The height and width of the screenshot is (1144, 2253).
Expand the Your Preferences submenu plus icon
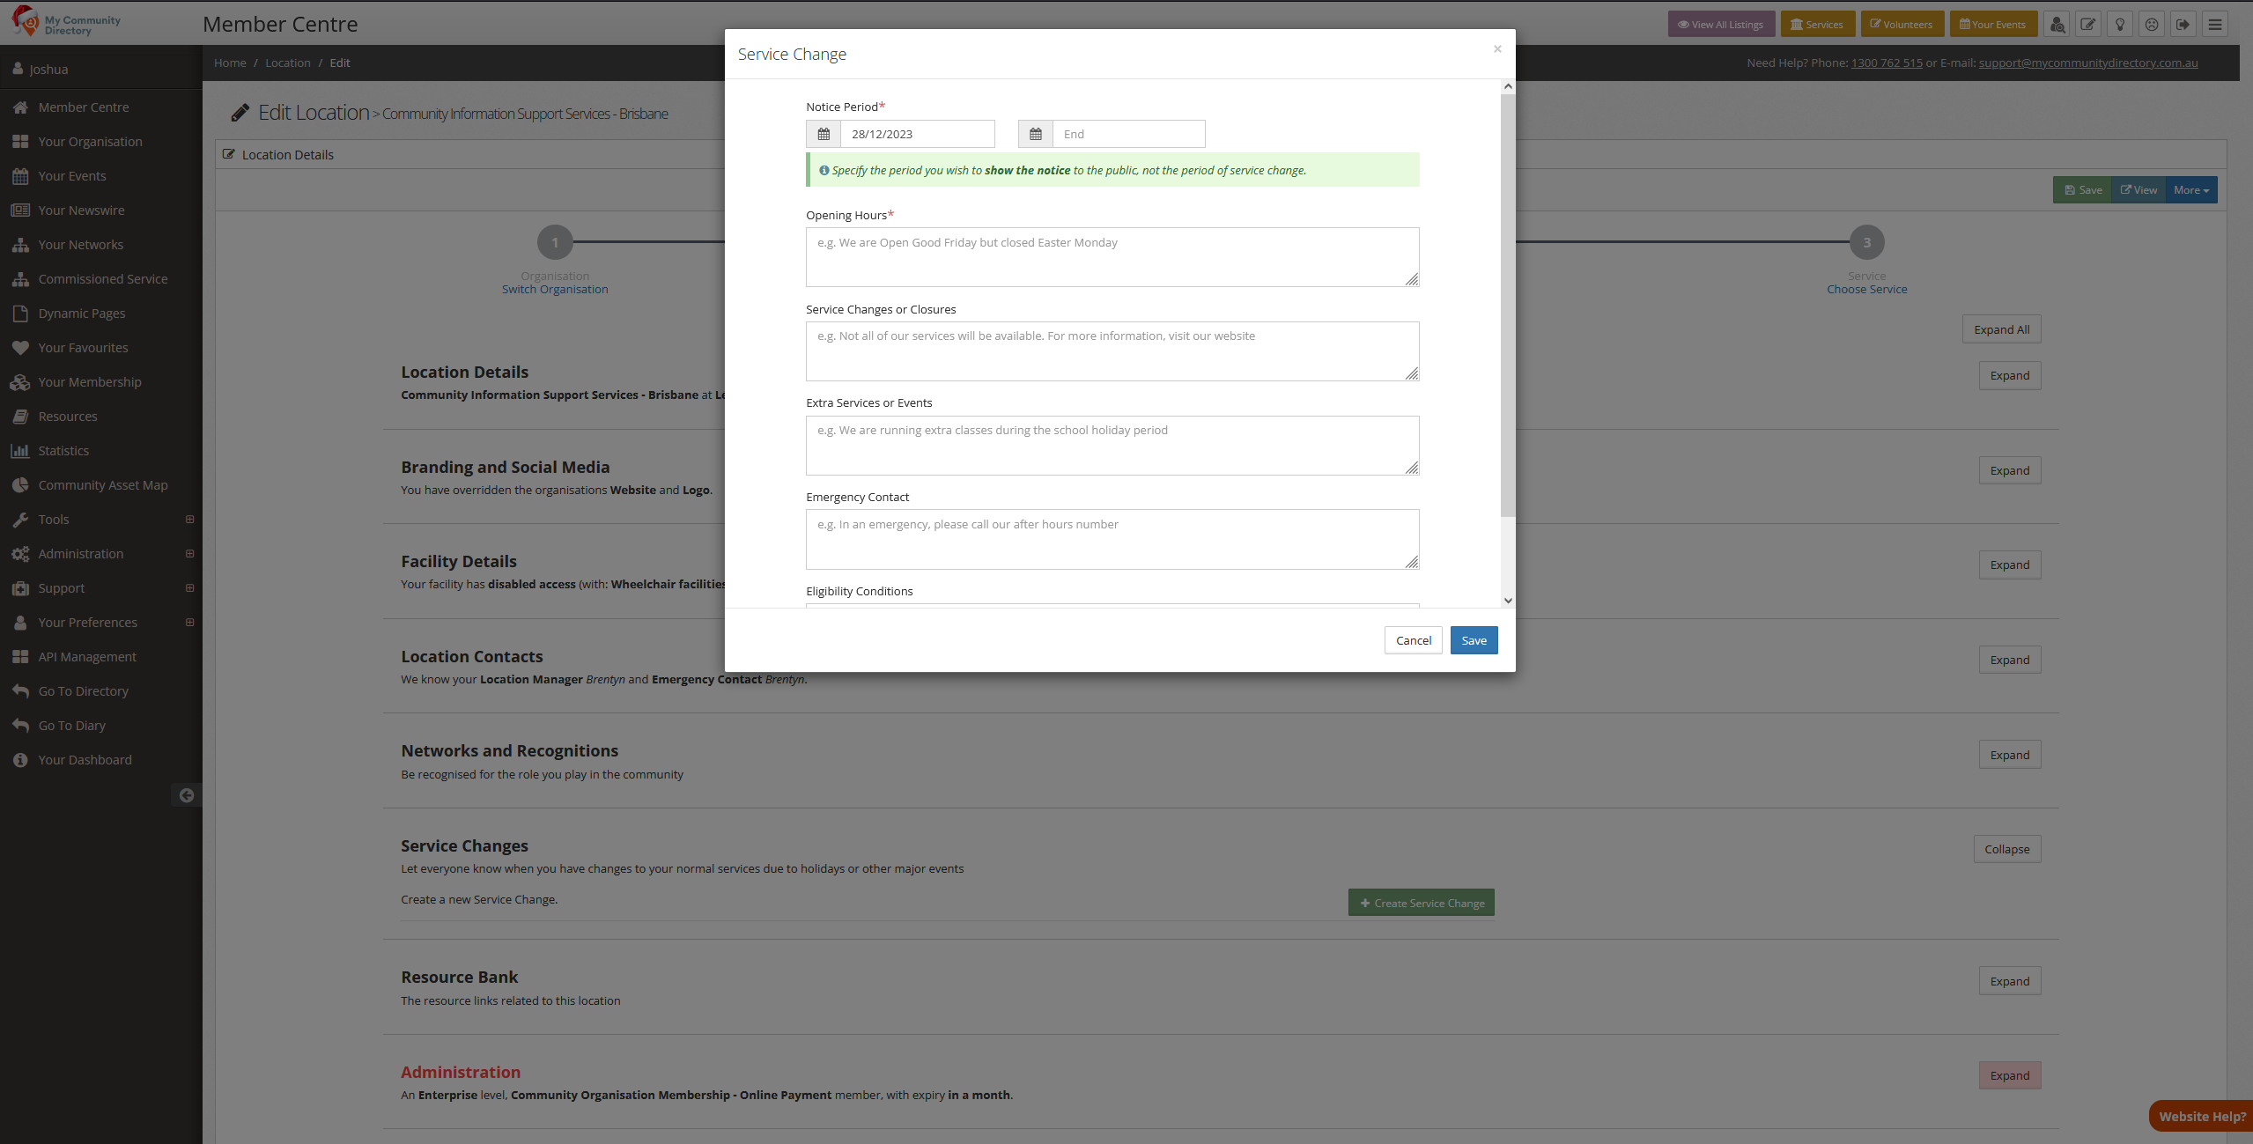[x=189, y=623]
